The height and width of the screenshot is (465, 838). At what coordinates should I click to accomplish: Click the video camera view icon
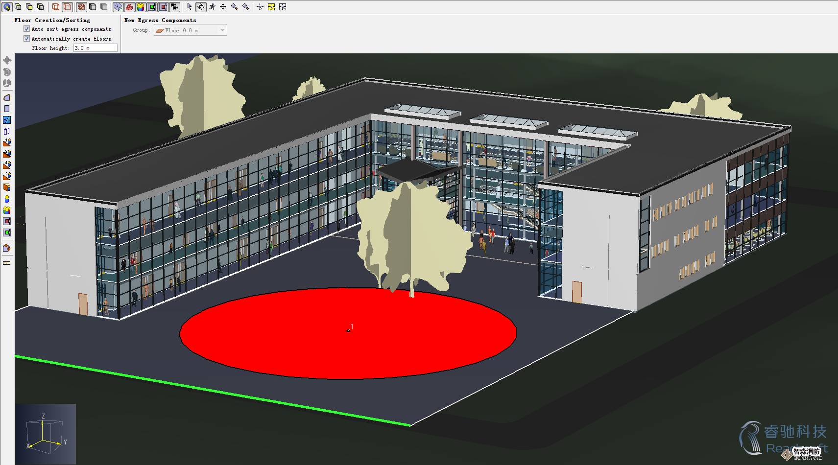click(174, 7)
